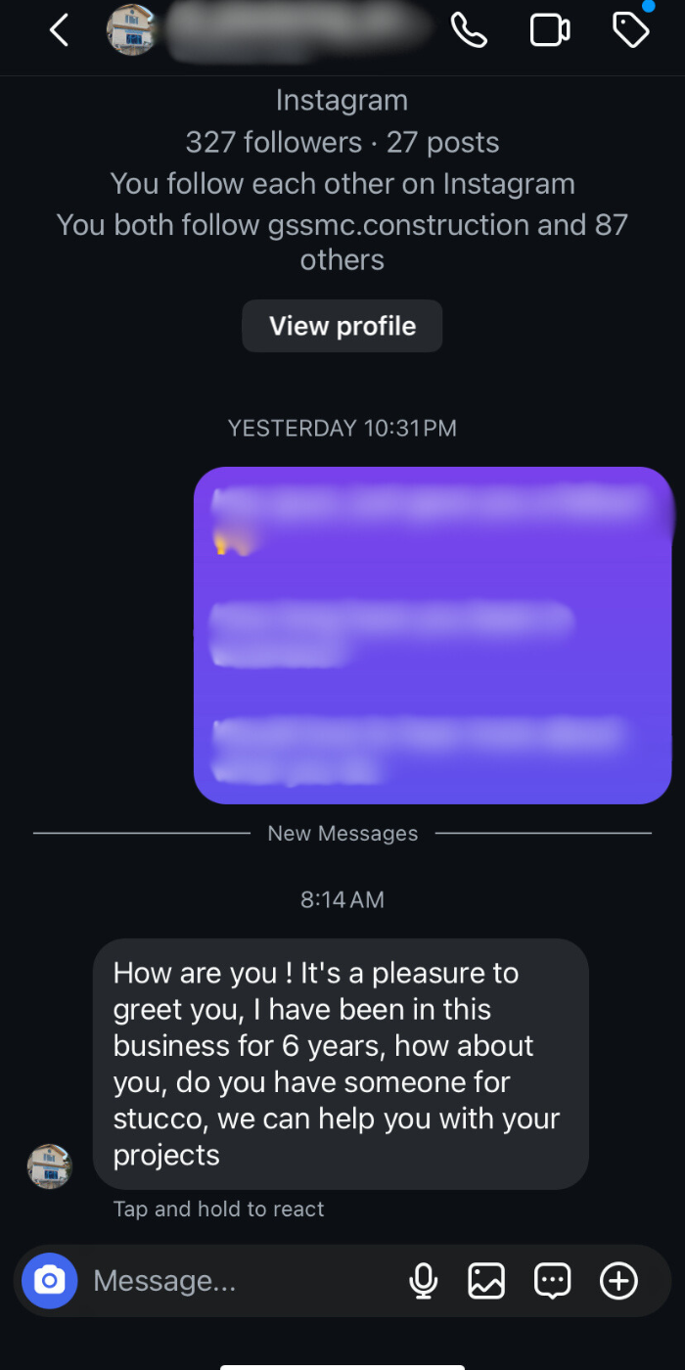Screen dimensions: 685x1370
Task: Record a voice message with microphone
Action: click(424, 1280)
